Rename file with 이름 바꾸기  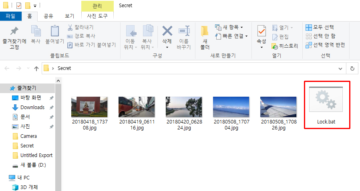coord(184,37)
